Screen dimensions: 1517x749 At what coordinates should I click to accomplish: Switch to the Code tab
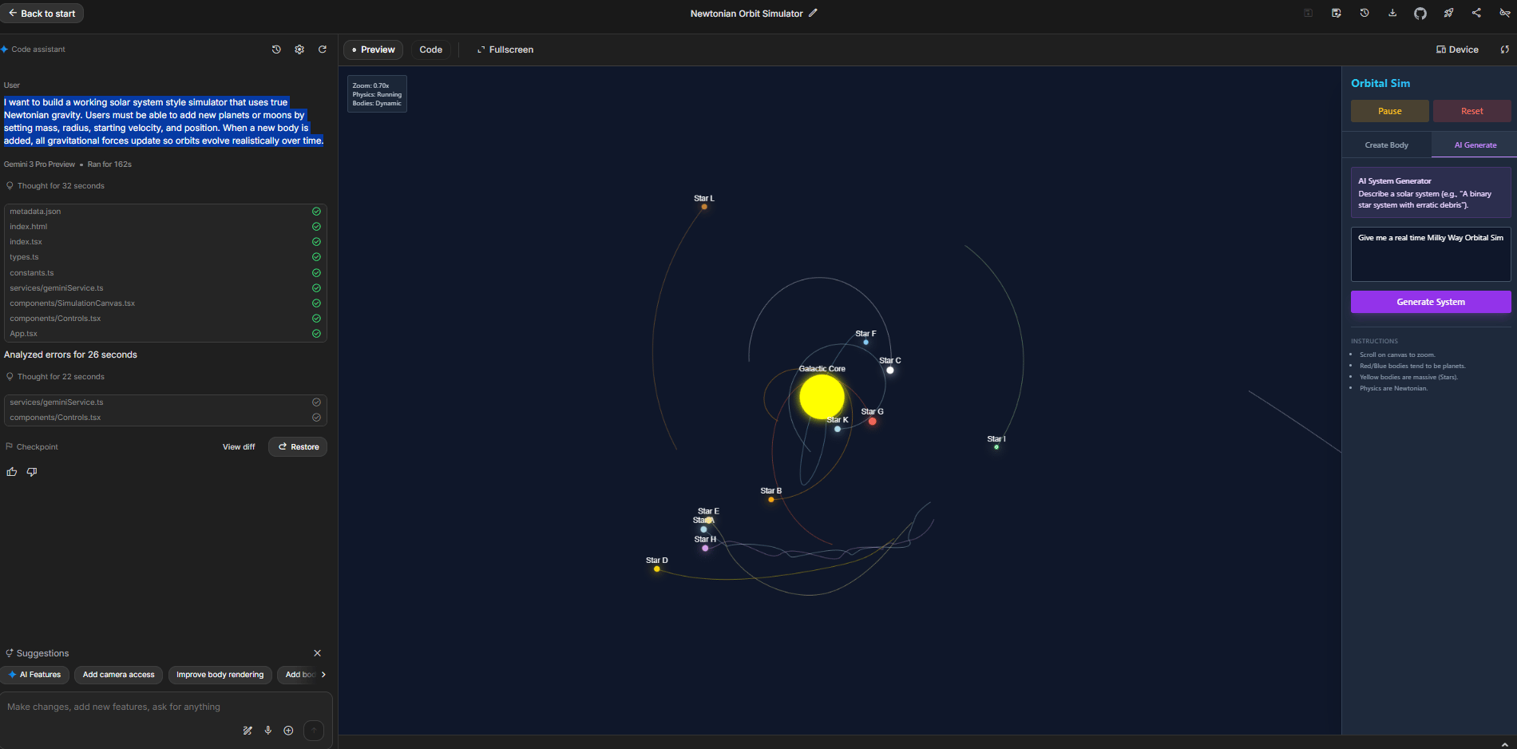(x=430, y=49)
